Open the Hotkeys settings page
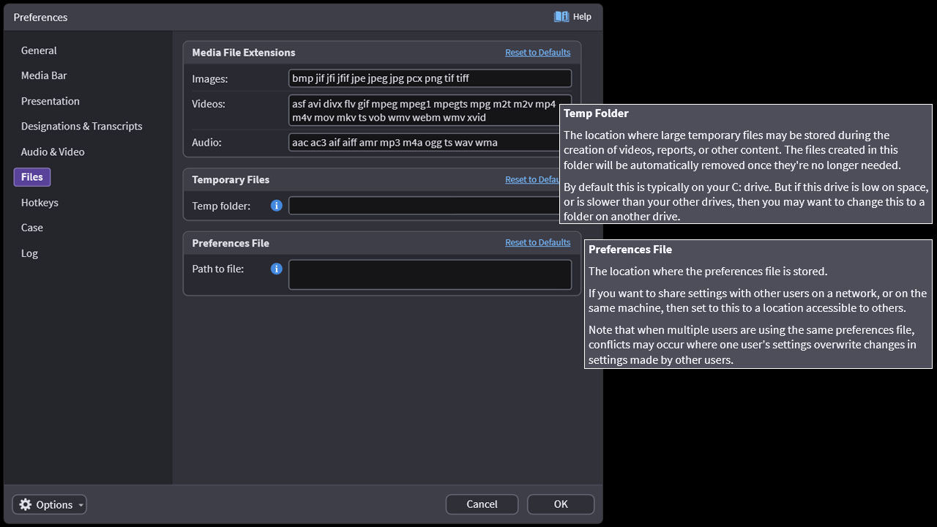 [x=40, y=202]
